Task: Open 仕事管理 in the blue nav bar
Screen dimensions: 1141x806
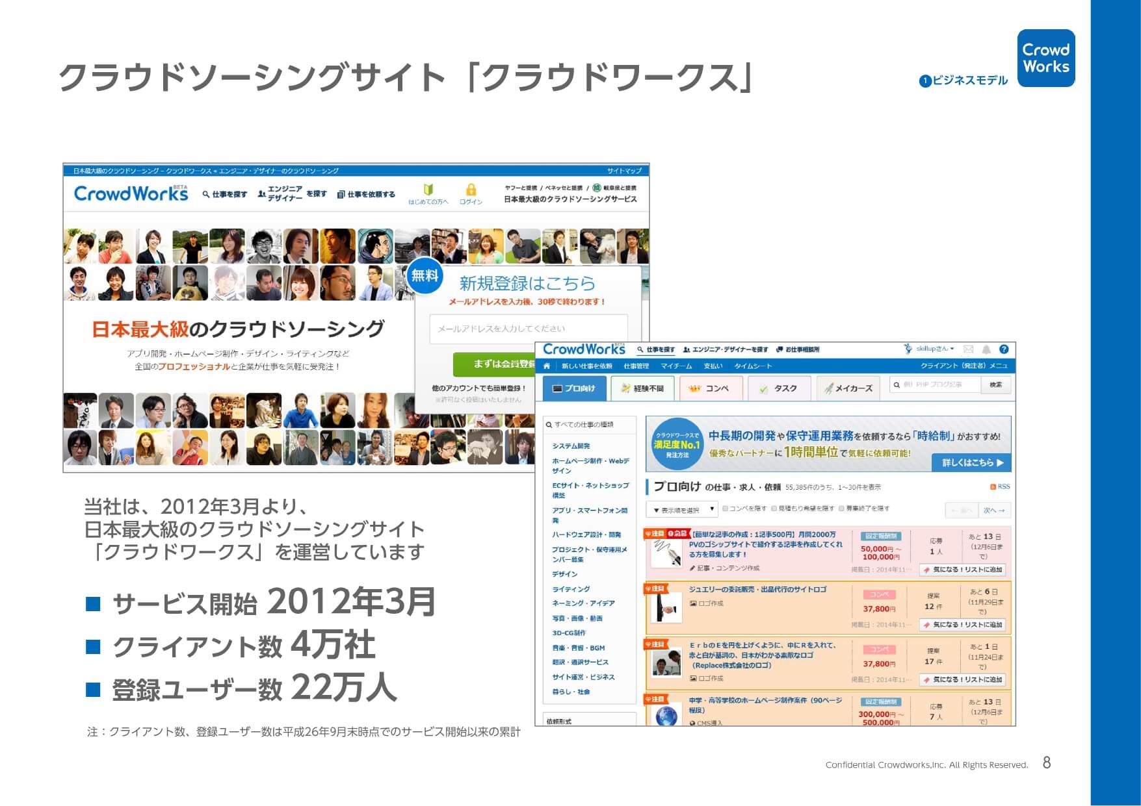Action: [636, 366]
